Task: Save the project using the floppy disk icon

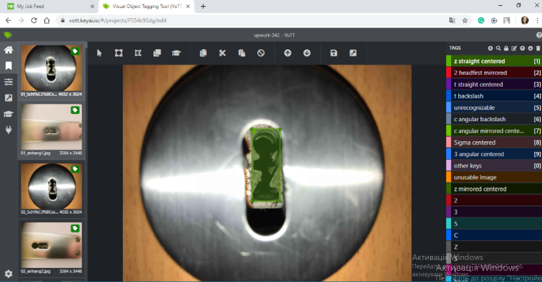Action: point(334,53)
